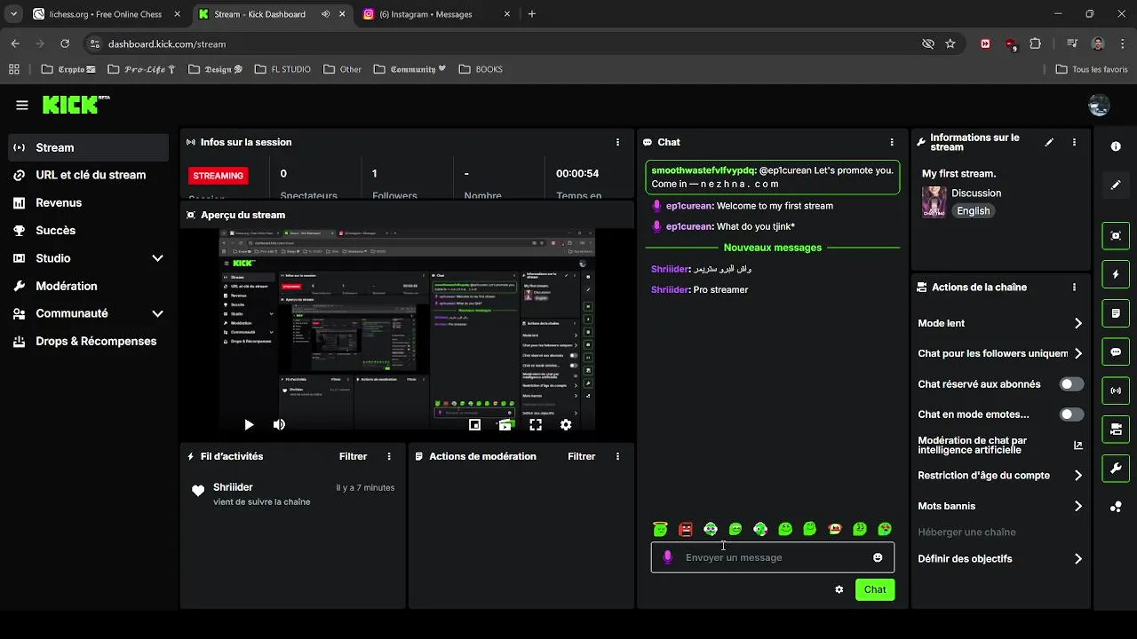Screen dimensions: 1137x639
Task: Open the Chrome tab search dropdown arrow
Action: coord(13,14)
